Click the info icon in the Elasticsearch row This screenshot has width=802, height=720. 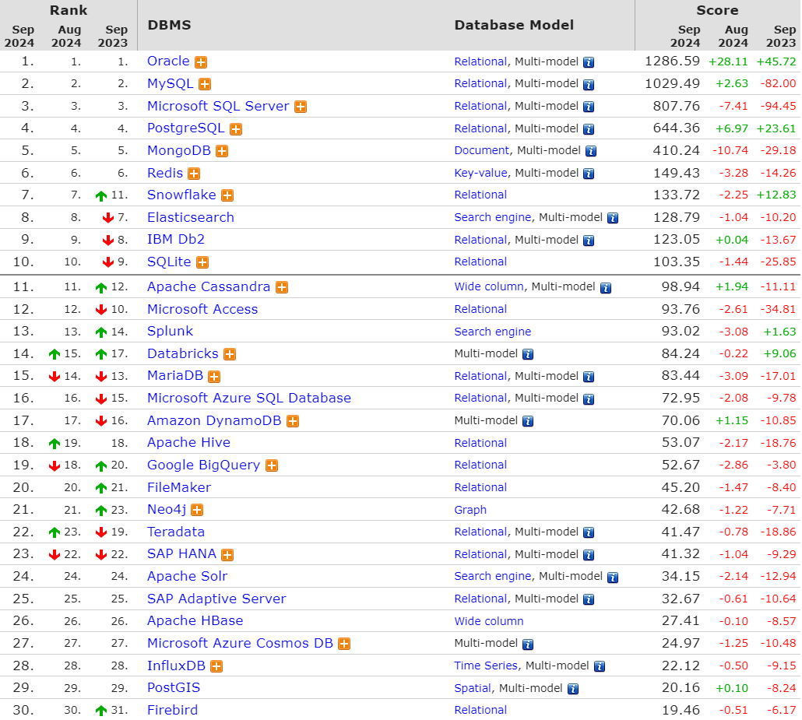[x=613, y=219]
